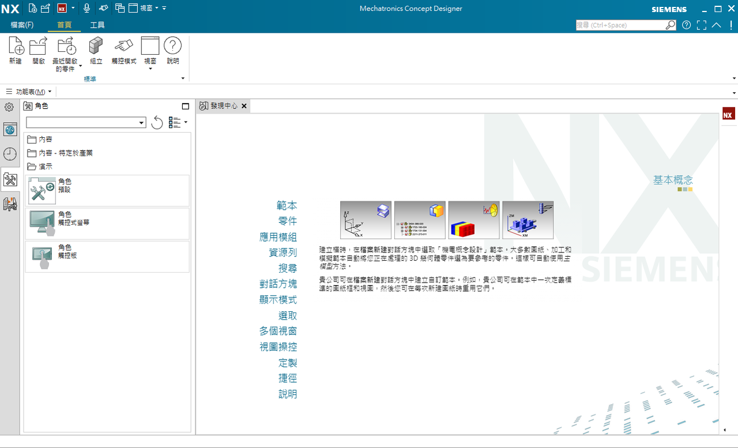The image size is (738, 448).
Task: Click the switch window icon in the title bar
Action: pos(120,8)
